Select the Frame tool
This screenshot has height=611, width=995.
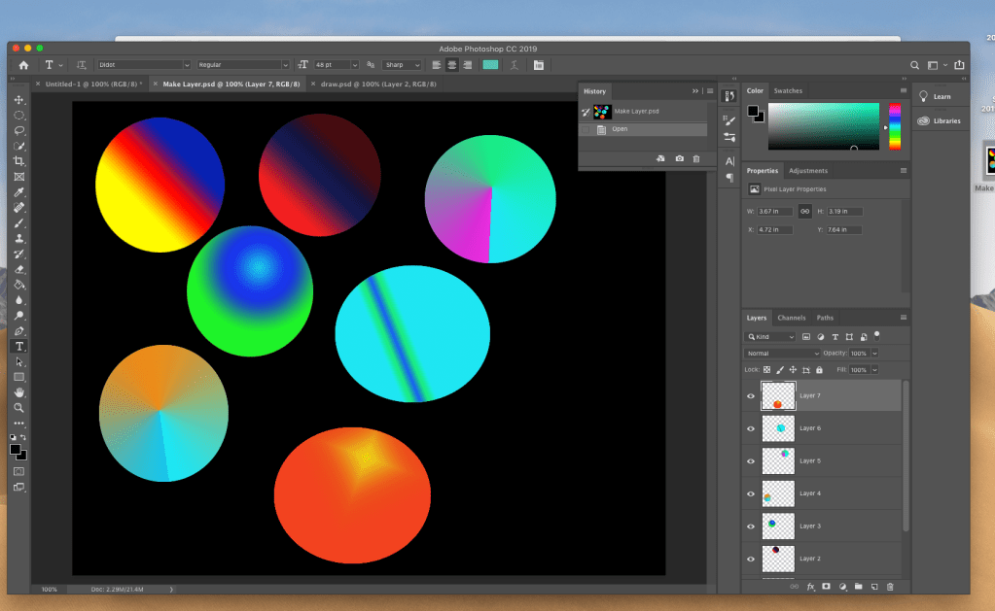[x=19, y=177]
